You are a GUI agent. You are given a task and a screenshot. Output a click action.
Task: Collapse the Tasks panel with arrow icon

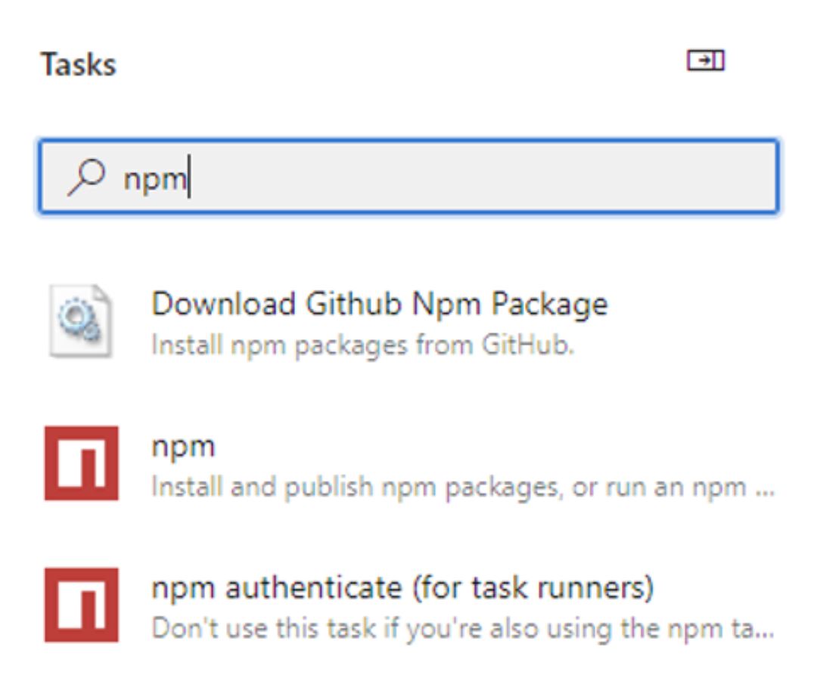tap(706, 60)
